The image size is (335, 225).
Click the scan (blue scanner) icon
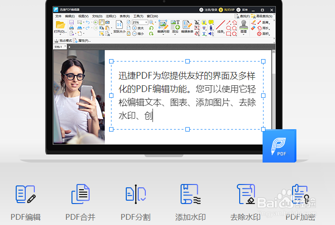point(80,28)
